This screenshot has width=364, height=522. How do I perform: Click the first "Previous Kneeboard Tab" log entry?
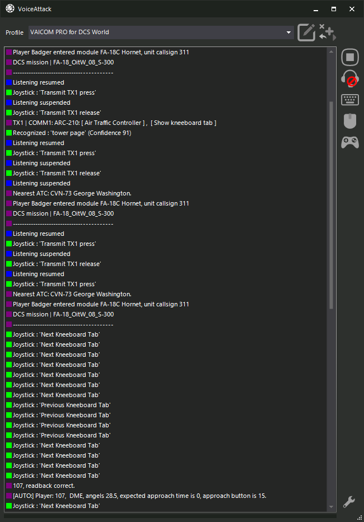(x=58, y=405)
